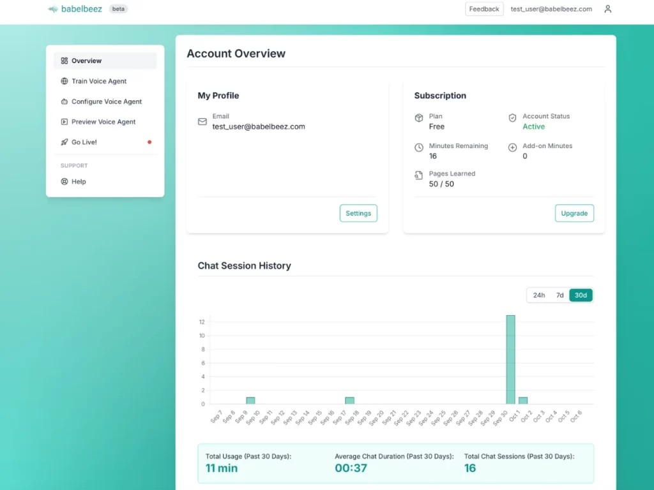Click the Overview grid icon in sidebar

65,61
